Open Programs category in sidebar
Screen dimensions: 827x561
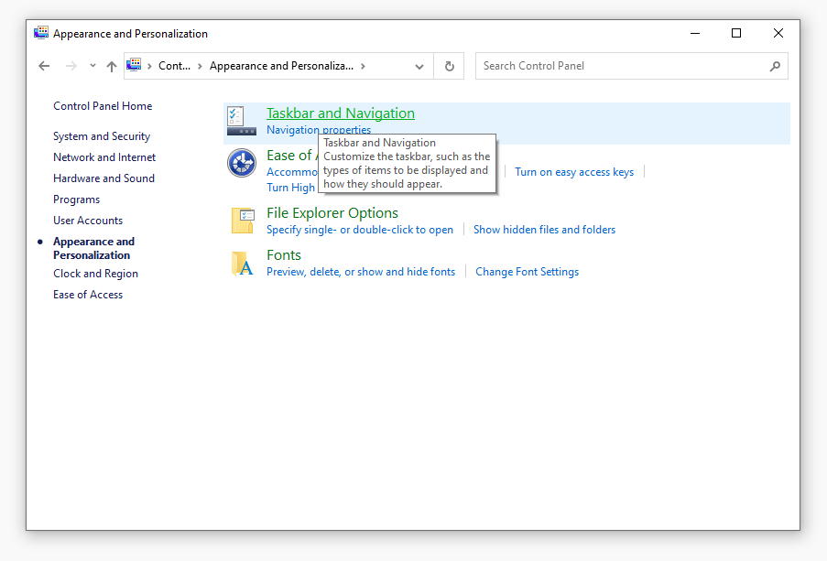point(77,200)
